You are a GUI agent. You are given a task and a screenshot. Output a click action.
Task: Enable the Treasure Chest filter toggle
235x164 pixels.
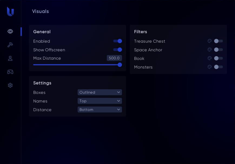pos(218,41)
